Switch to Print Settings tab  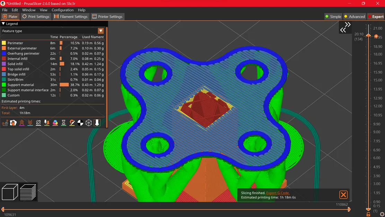[36, 16]
